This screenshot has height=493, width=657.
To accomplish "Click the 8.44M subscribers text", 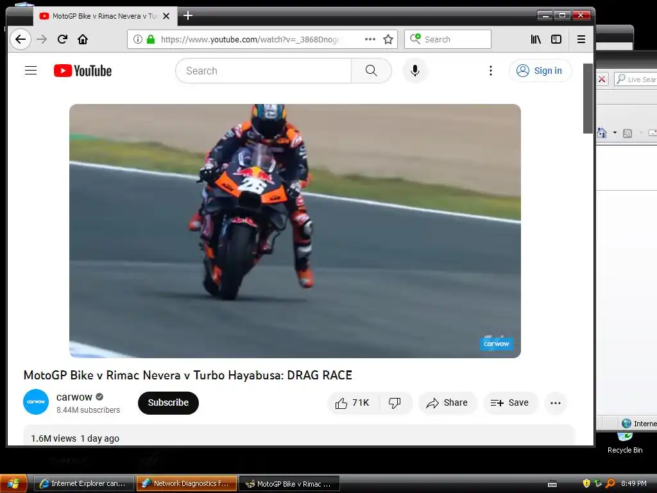I will coord(88,410).
